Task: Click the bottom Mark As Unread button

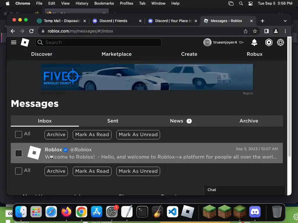Action: pyautogui.click(x=138, y=171)
